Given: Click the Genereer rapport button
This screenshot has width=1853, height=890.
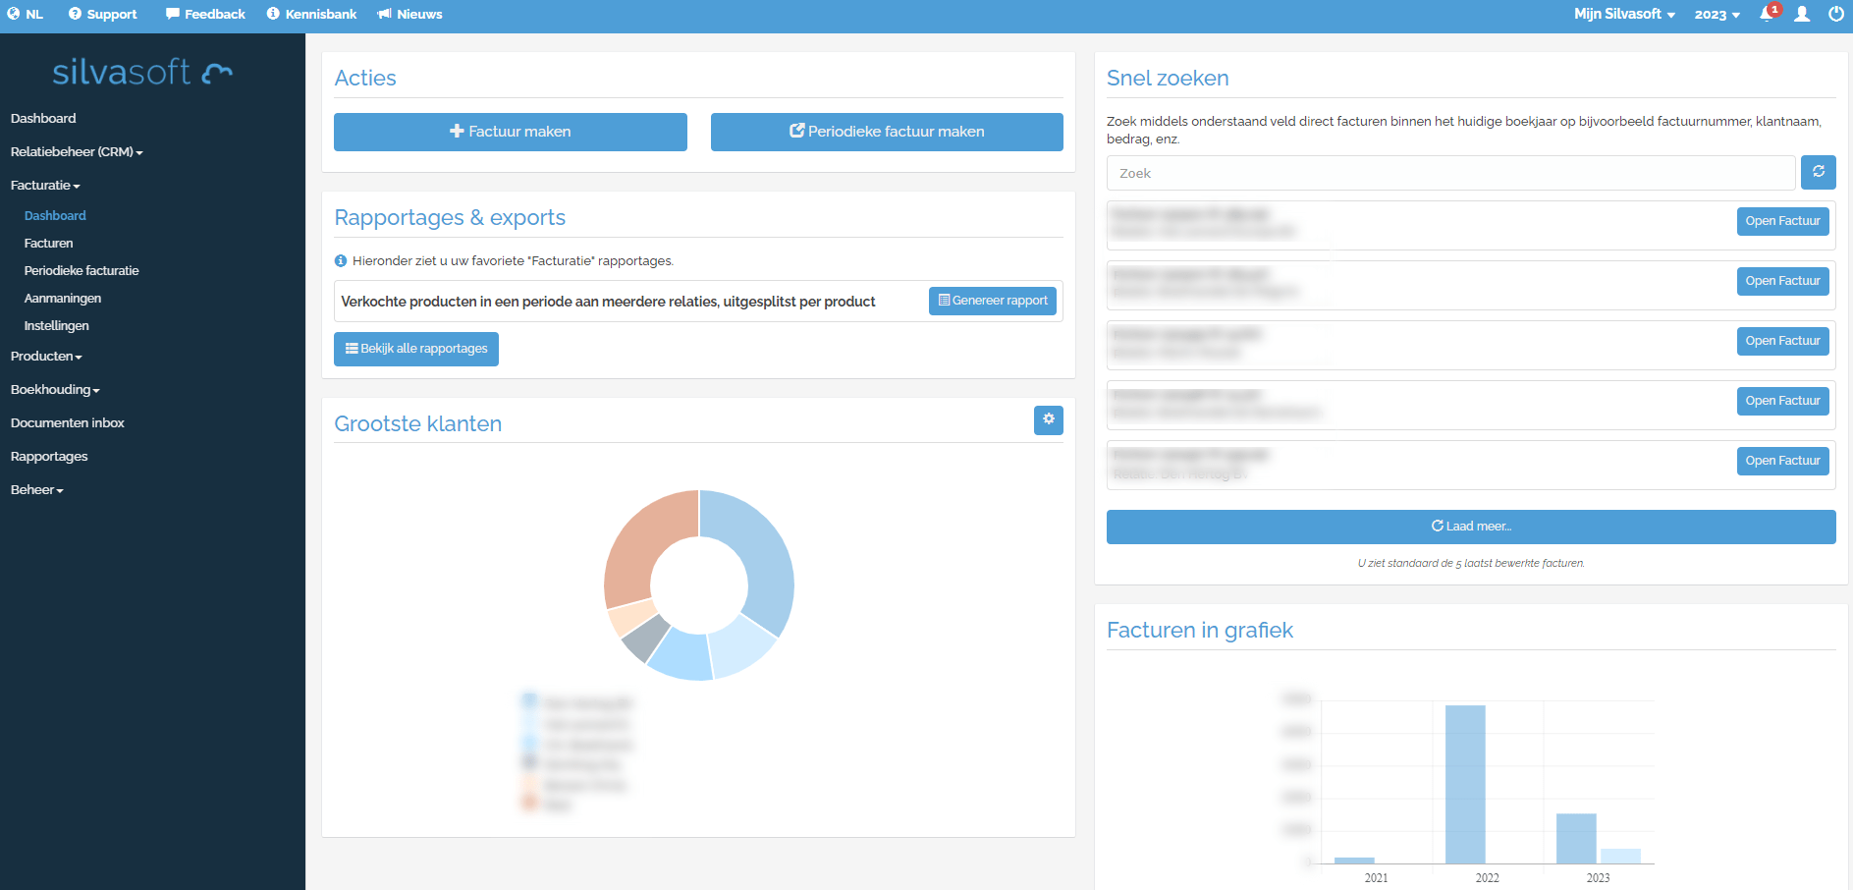Looking at the screenshot, I should pos(992,301).
